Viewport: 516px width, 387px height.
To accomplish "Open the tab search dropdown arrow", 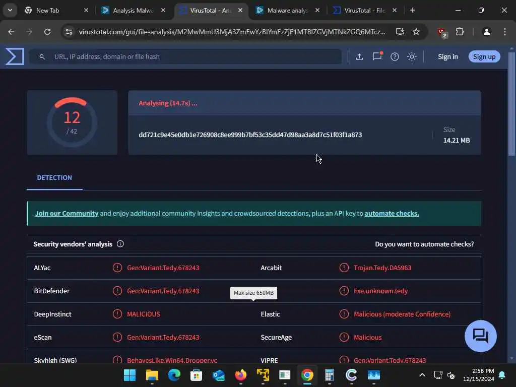I will click(10, 10).
